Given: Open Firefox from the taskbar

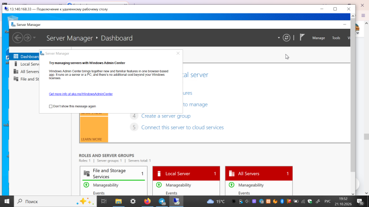Looking at the screenshot, I should (148, 201).
